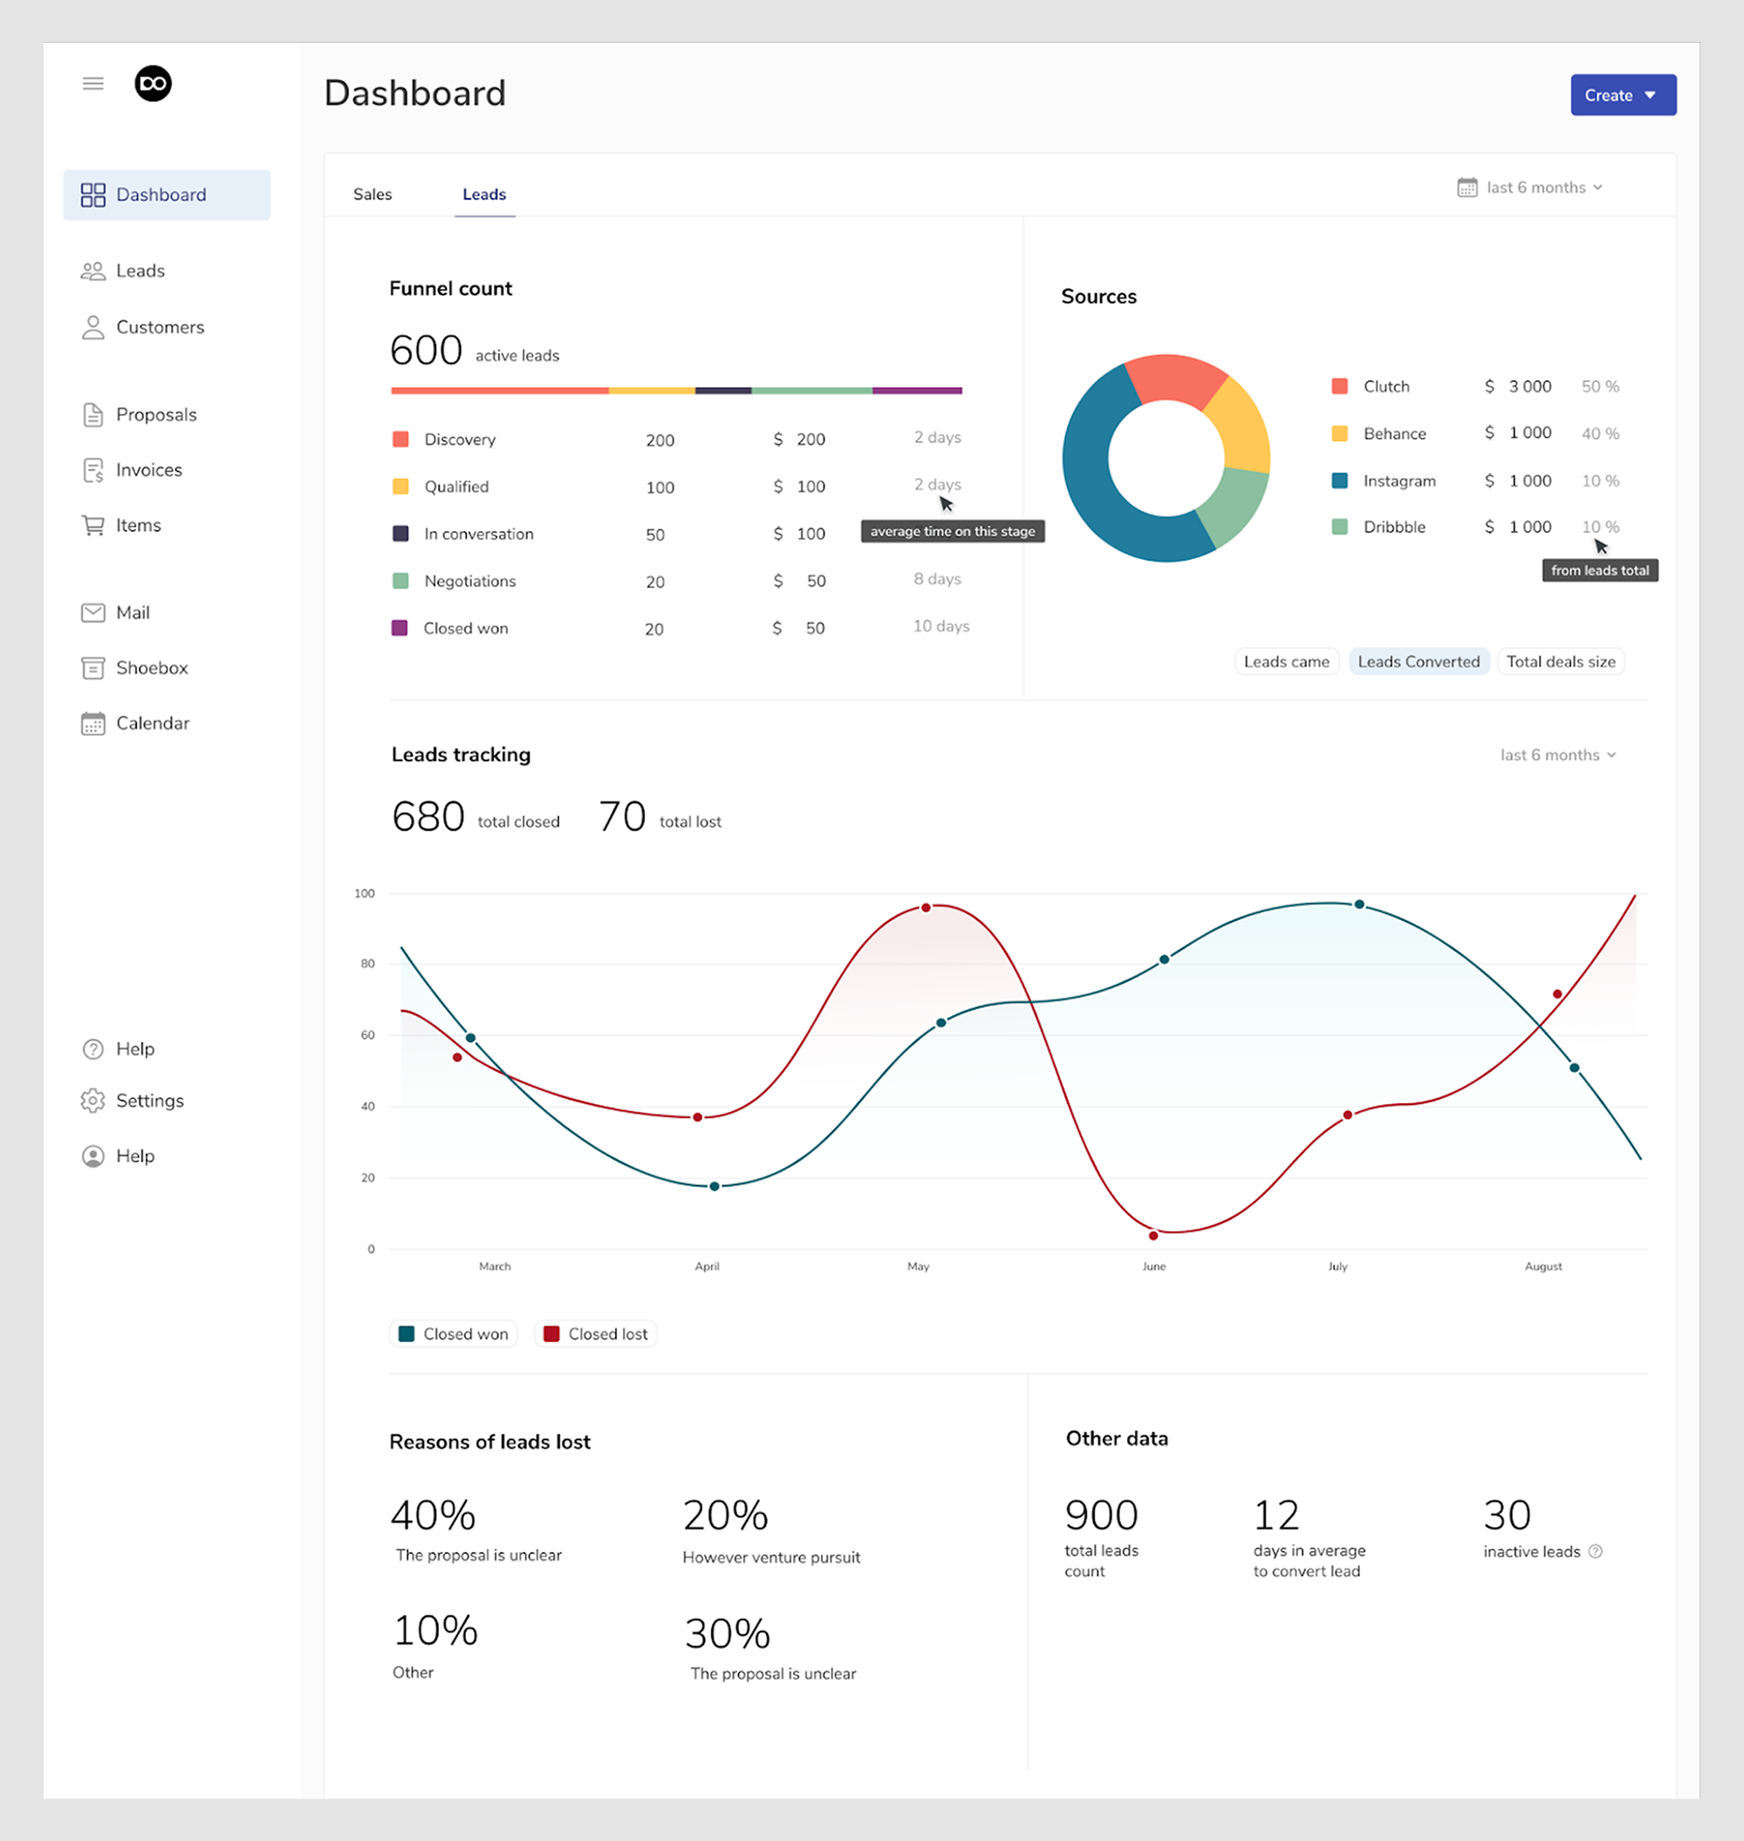The image size is (1744, 1841).
Task: Toggle the Leads came filter chip
Action: click(x=1286, y=662)
